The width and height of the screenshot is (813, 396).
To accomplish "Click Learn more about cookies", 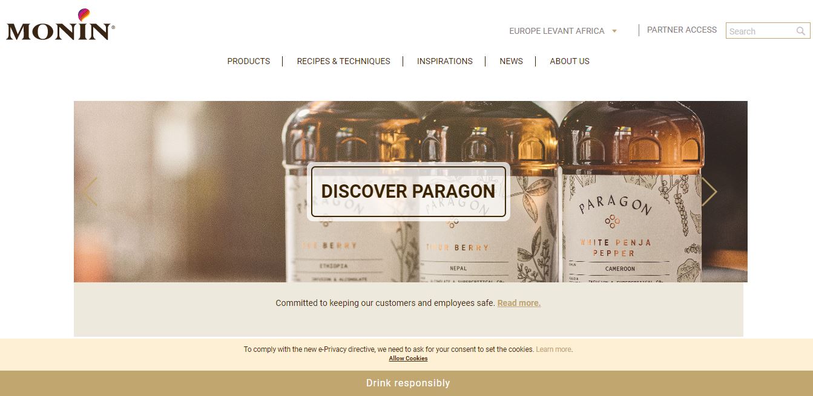I will pos(553,349).
